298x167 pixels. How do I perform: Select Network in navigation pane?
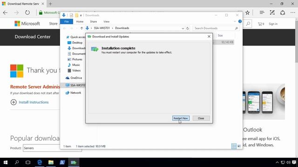click(73, 93)
